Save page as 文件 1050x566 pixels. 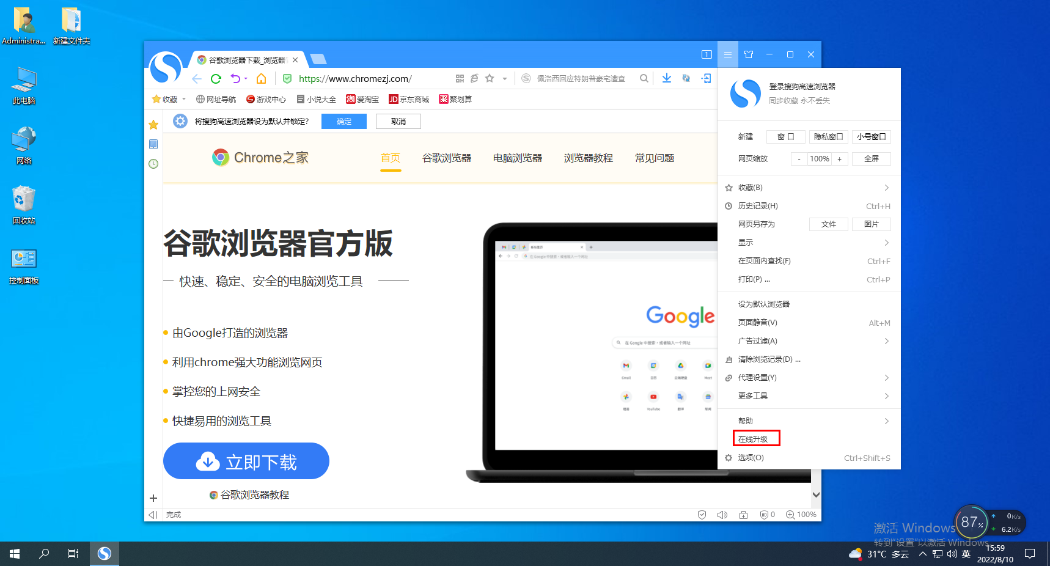point(829,224)
